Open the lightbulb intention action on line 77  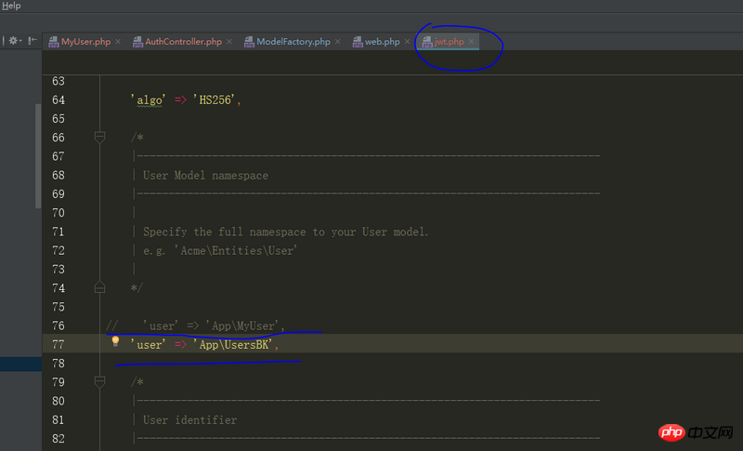click(x=115, y=341)
